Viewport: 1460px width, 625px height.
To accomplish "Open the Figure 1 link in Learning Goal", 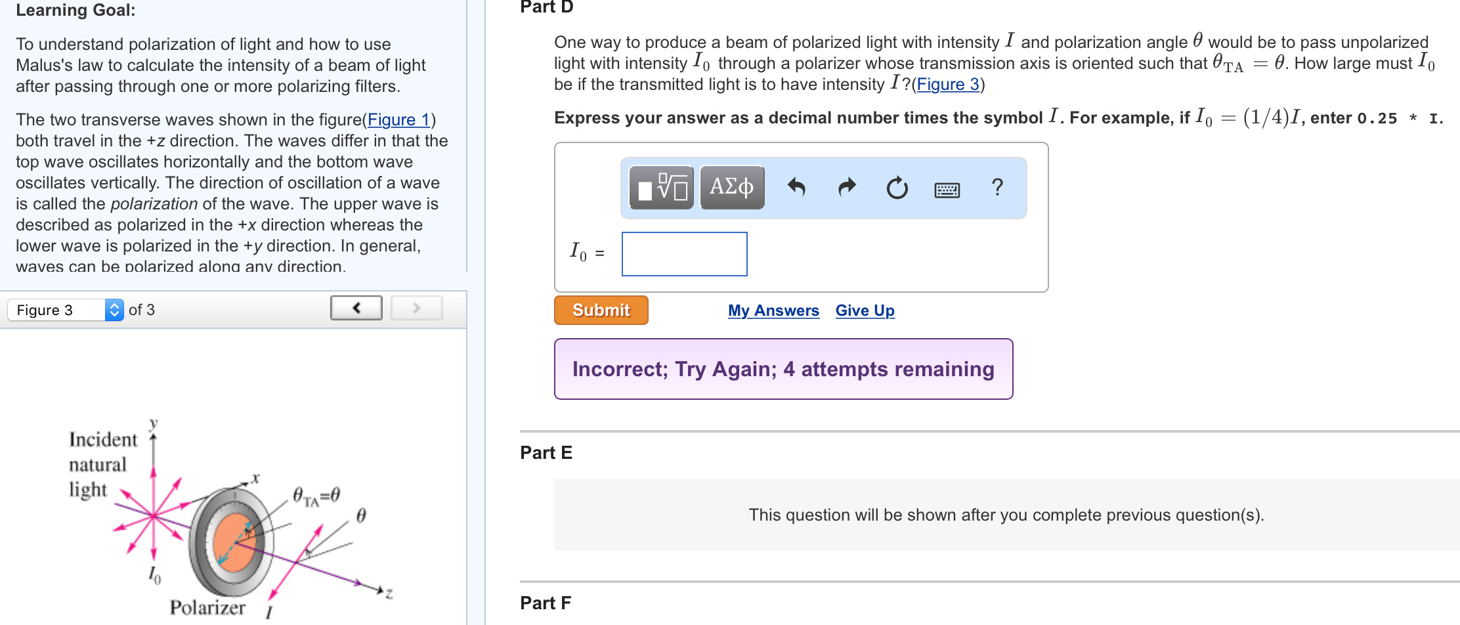I will (398, 119).
